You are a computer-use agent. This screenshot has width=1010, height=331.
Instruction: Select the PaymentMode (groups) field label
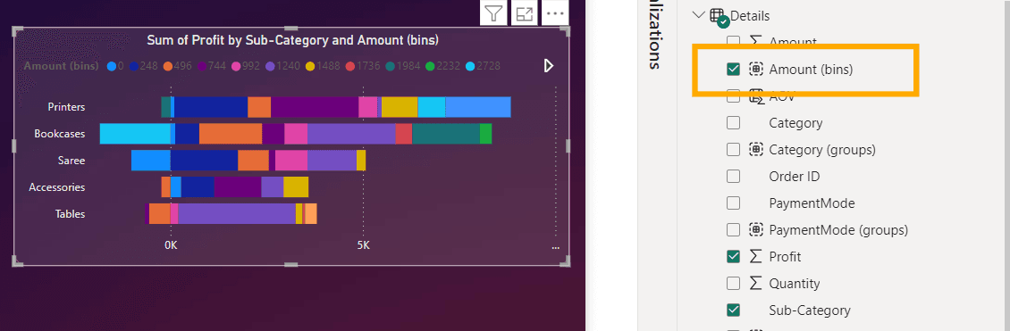(x=838, y=229)
